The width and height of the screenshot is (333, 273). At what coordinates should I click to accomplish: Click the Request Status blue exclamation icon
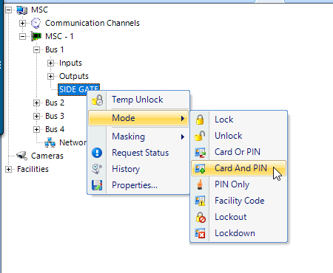pyautogui.click(x=97, y=153)
